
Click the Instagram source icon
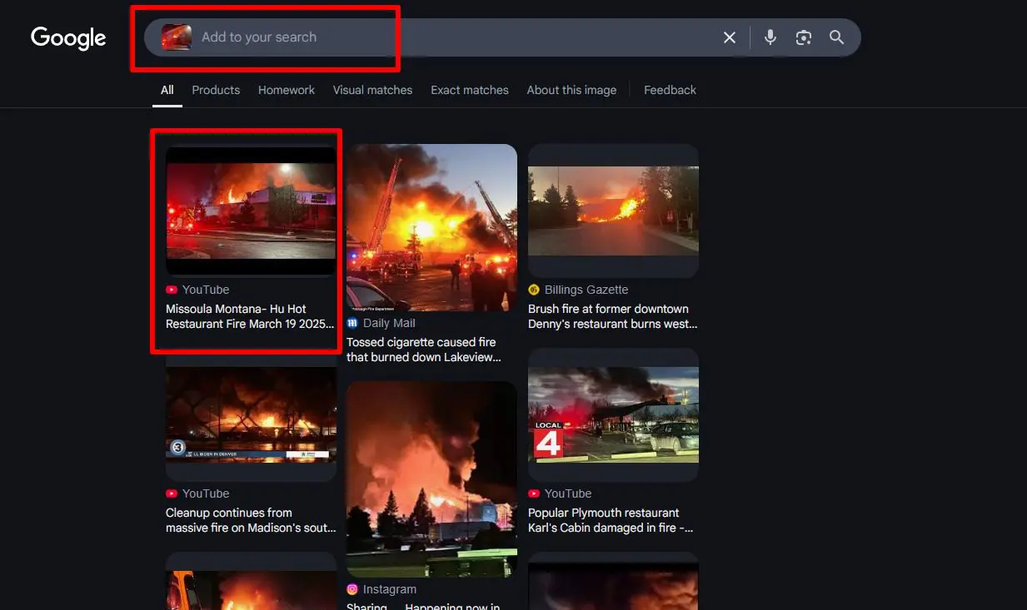coord(352,589)
